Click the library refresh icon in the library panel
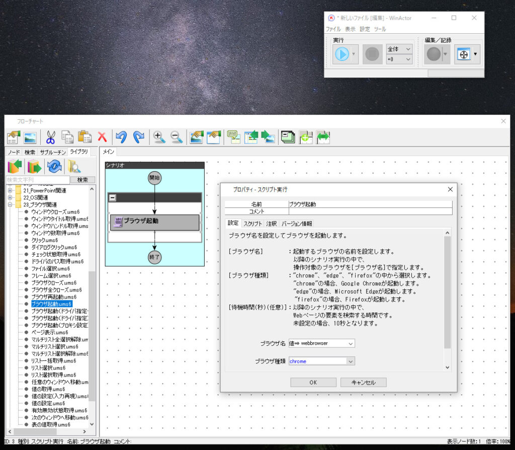Image resolution: width=515 pixels, height=450 pixels. click(x=54, y=166)
